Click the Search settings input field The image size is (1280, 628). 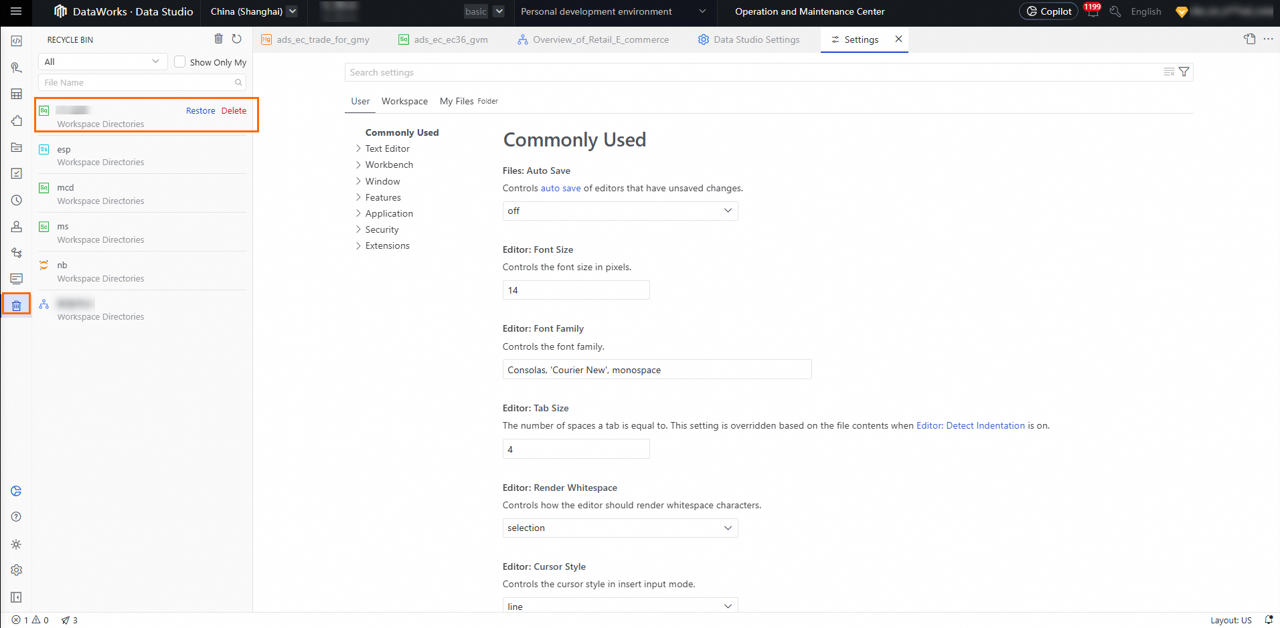tap(750, 72)
